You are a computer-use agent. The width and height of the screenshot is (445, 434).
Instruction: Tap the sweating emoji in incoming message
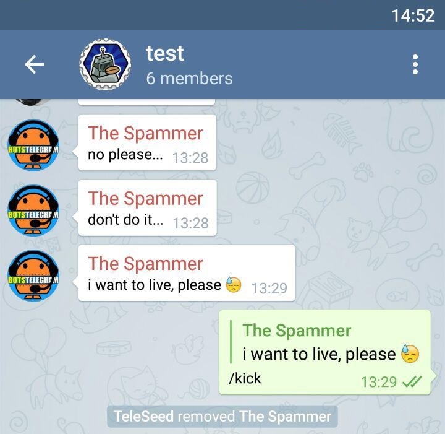(x=233, y=285)
